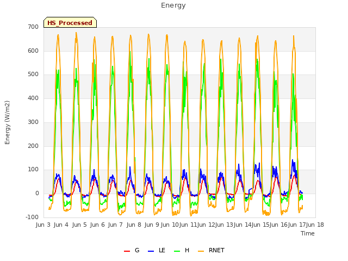Click the HS_Processed annotation label

(70, 23)
